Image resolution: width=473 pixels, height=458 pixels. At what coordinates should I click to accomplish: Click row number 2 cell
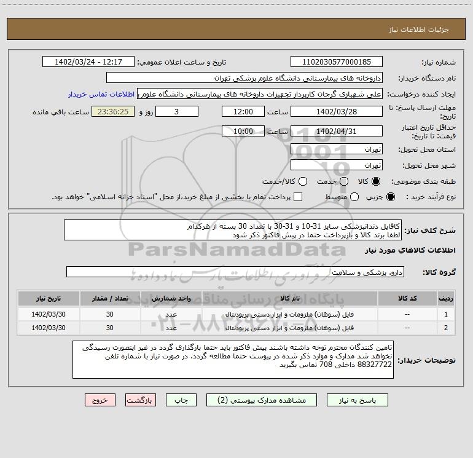[446, 328]
